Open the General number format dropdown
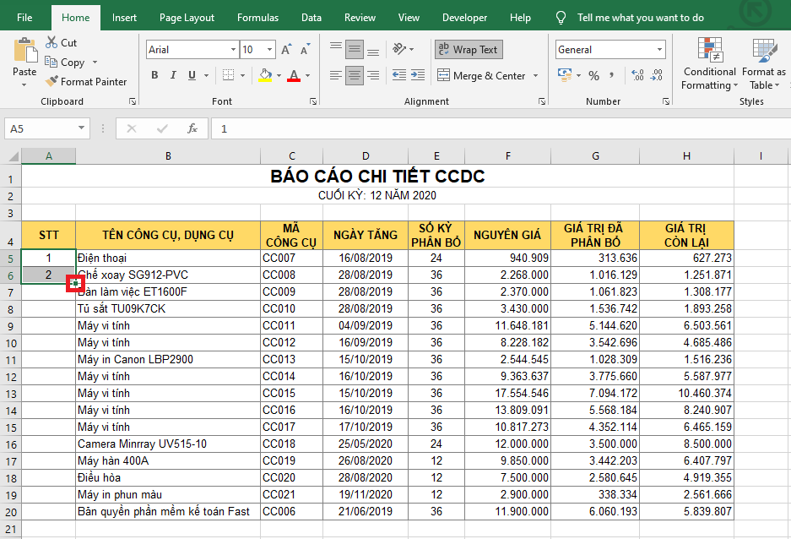The width and height of the screenshot is (791, 539). (x=658, y=50)
